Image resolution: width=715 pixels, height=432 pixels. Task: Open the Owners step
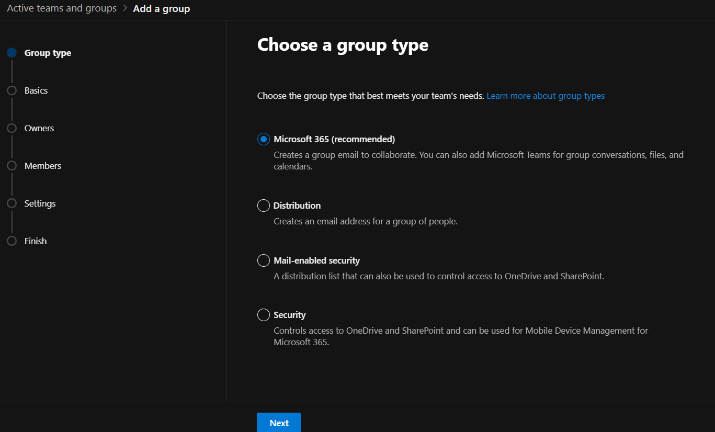click(39, 128)
